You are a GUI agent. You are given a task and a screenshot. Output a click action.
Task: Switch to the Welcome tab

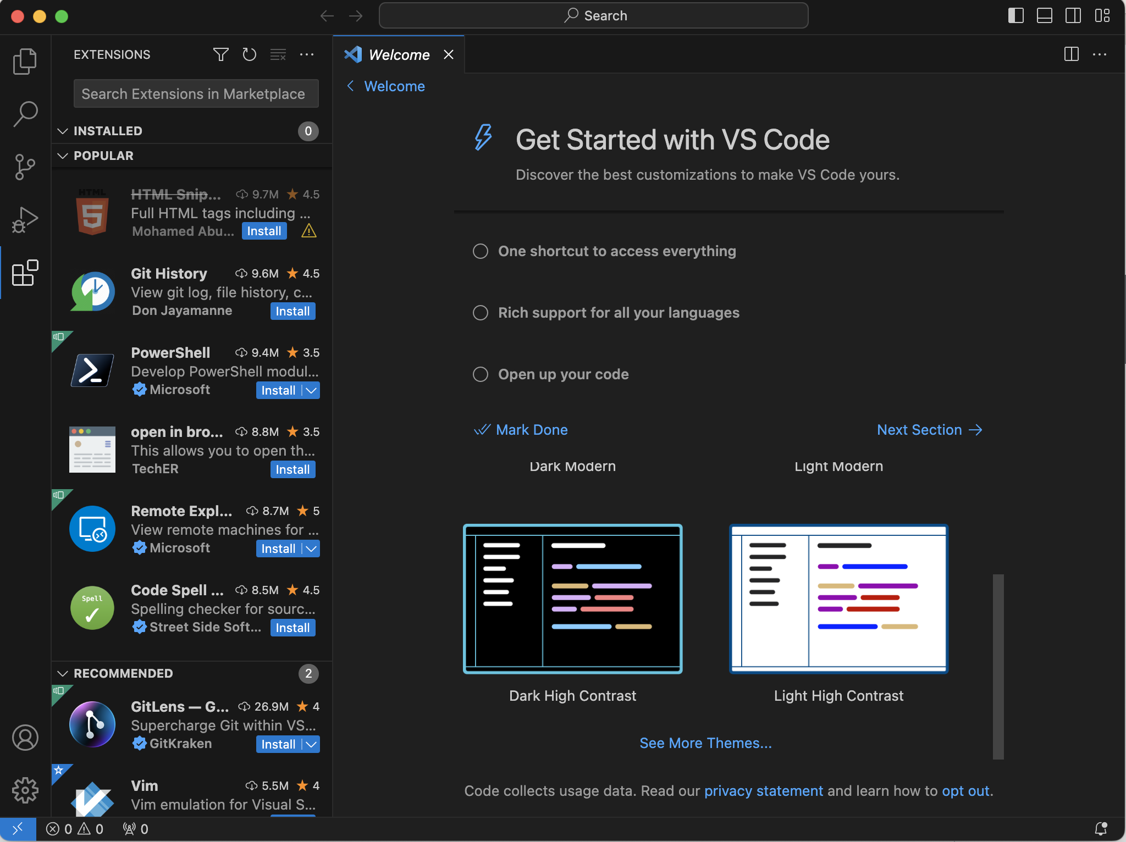click(x=398, y=54)
